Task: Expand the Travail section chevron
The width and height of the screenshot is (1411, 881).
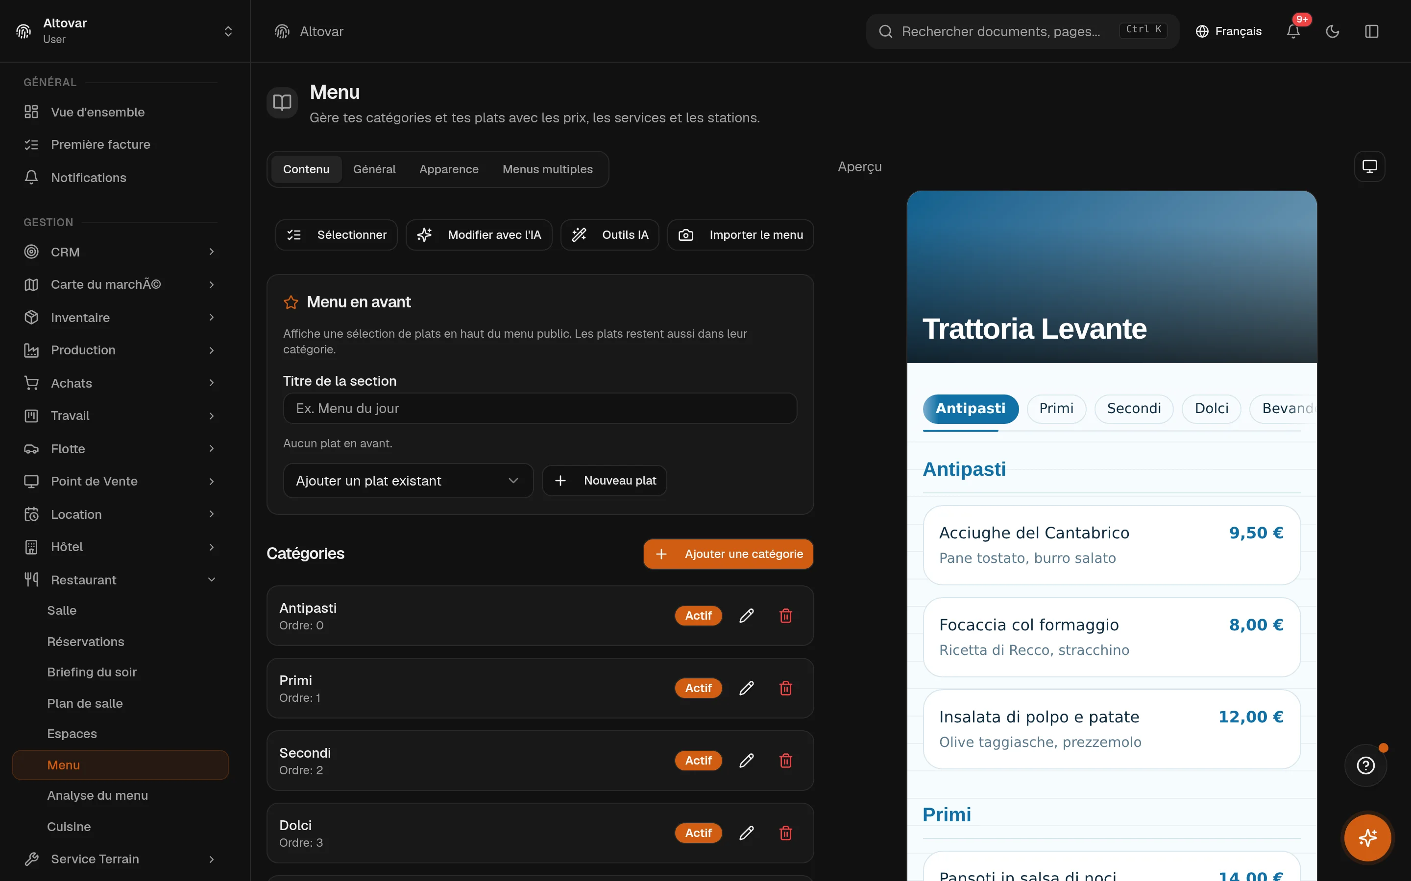Action: 212,416
